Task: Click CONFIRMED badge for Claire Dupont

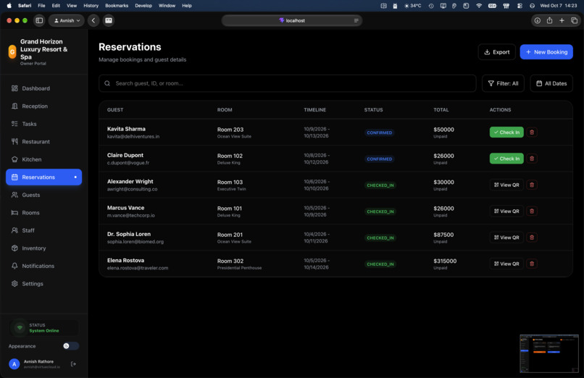Action: point(379,159)
